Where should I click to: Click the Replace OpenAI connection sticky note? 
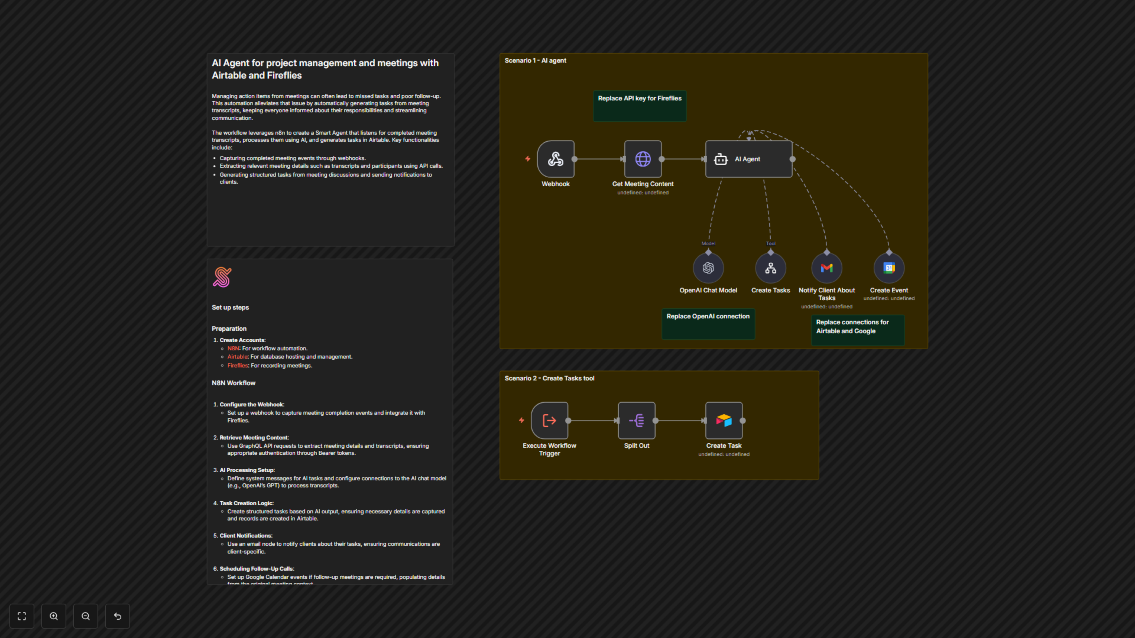pyautogui.click(x=708, y=324)
